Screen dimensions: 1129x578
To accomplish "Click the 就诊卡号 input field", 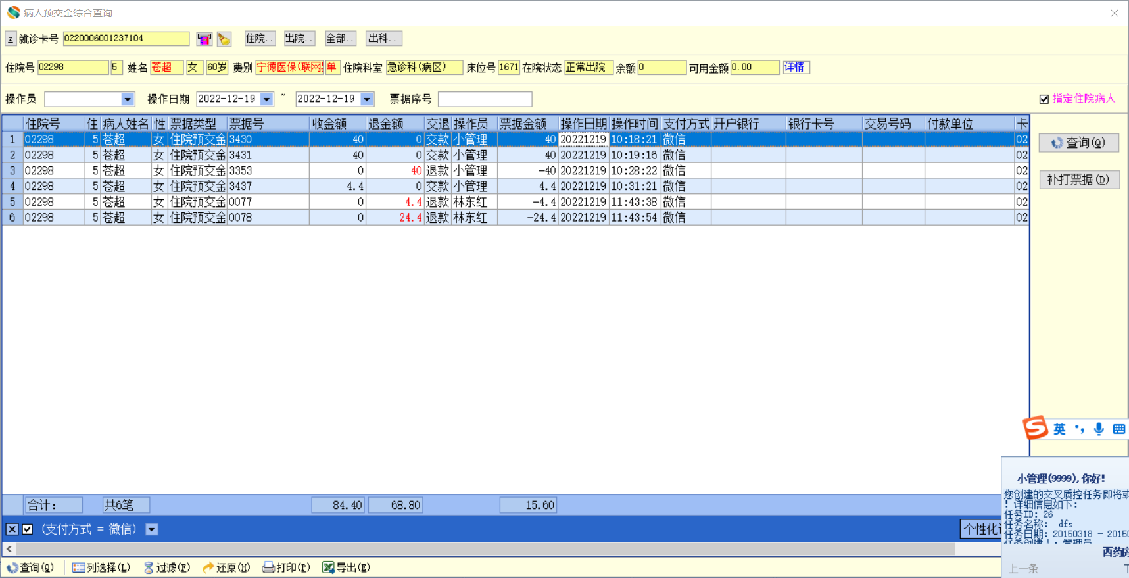I will tap(126, 39).
